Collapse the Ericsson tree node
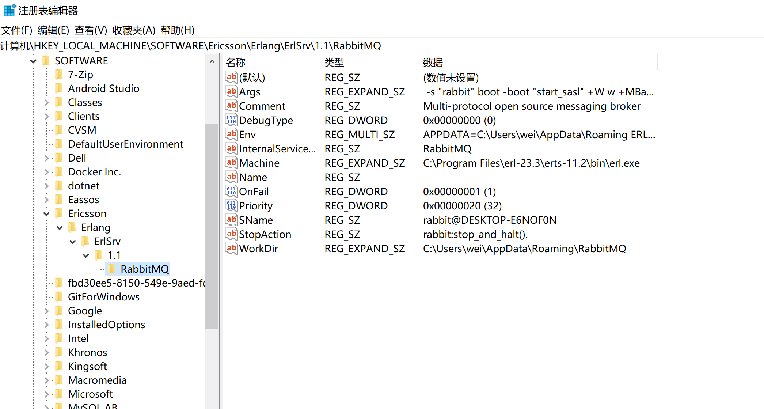This screenshot has height=409, width=764. click(46, 214)
